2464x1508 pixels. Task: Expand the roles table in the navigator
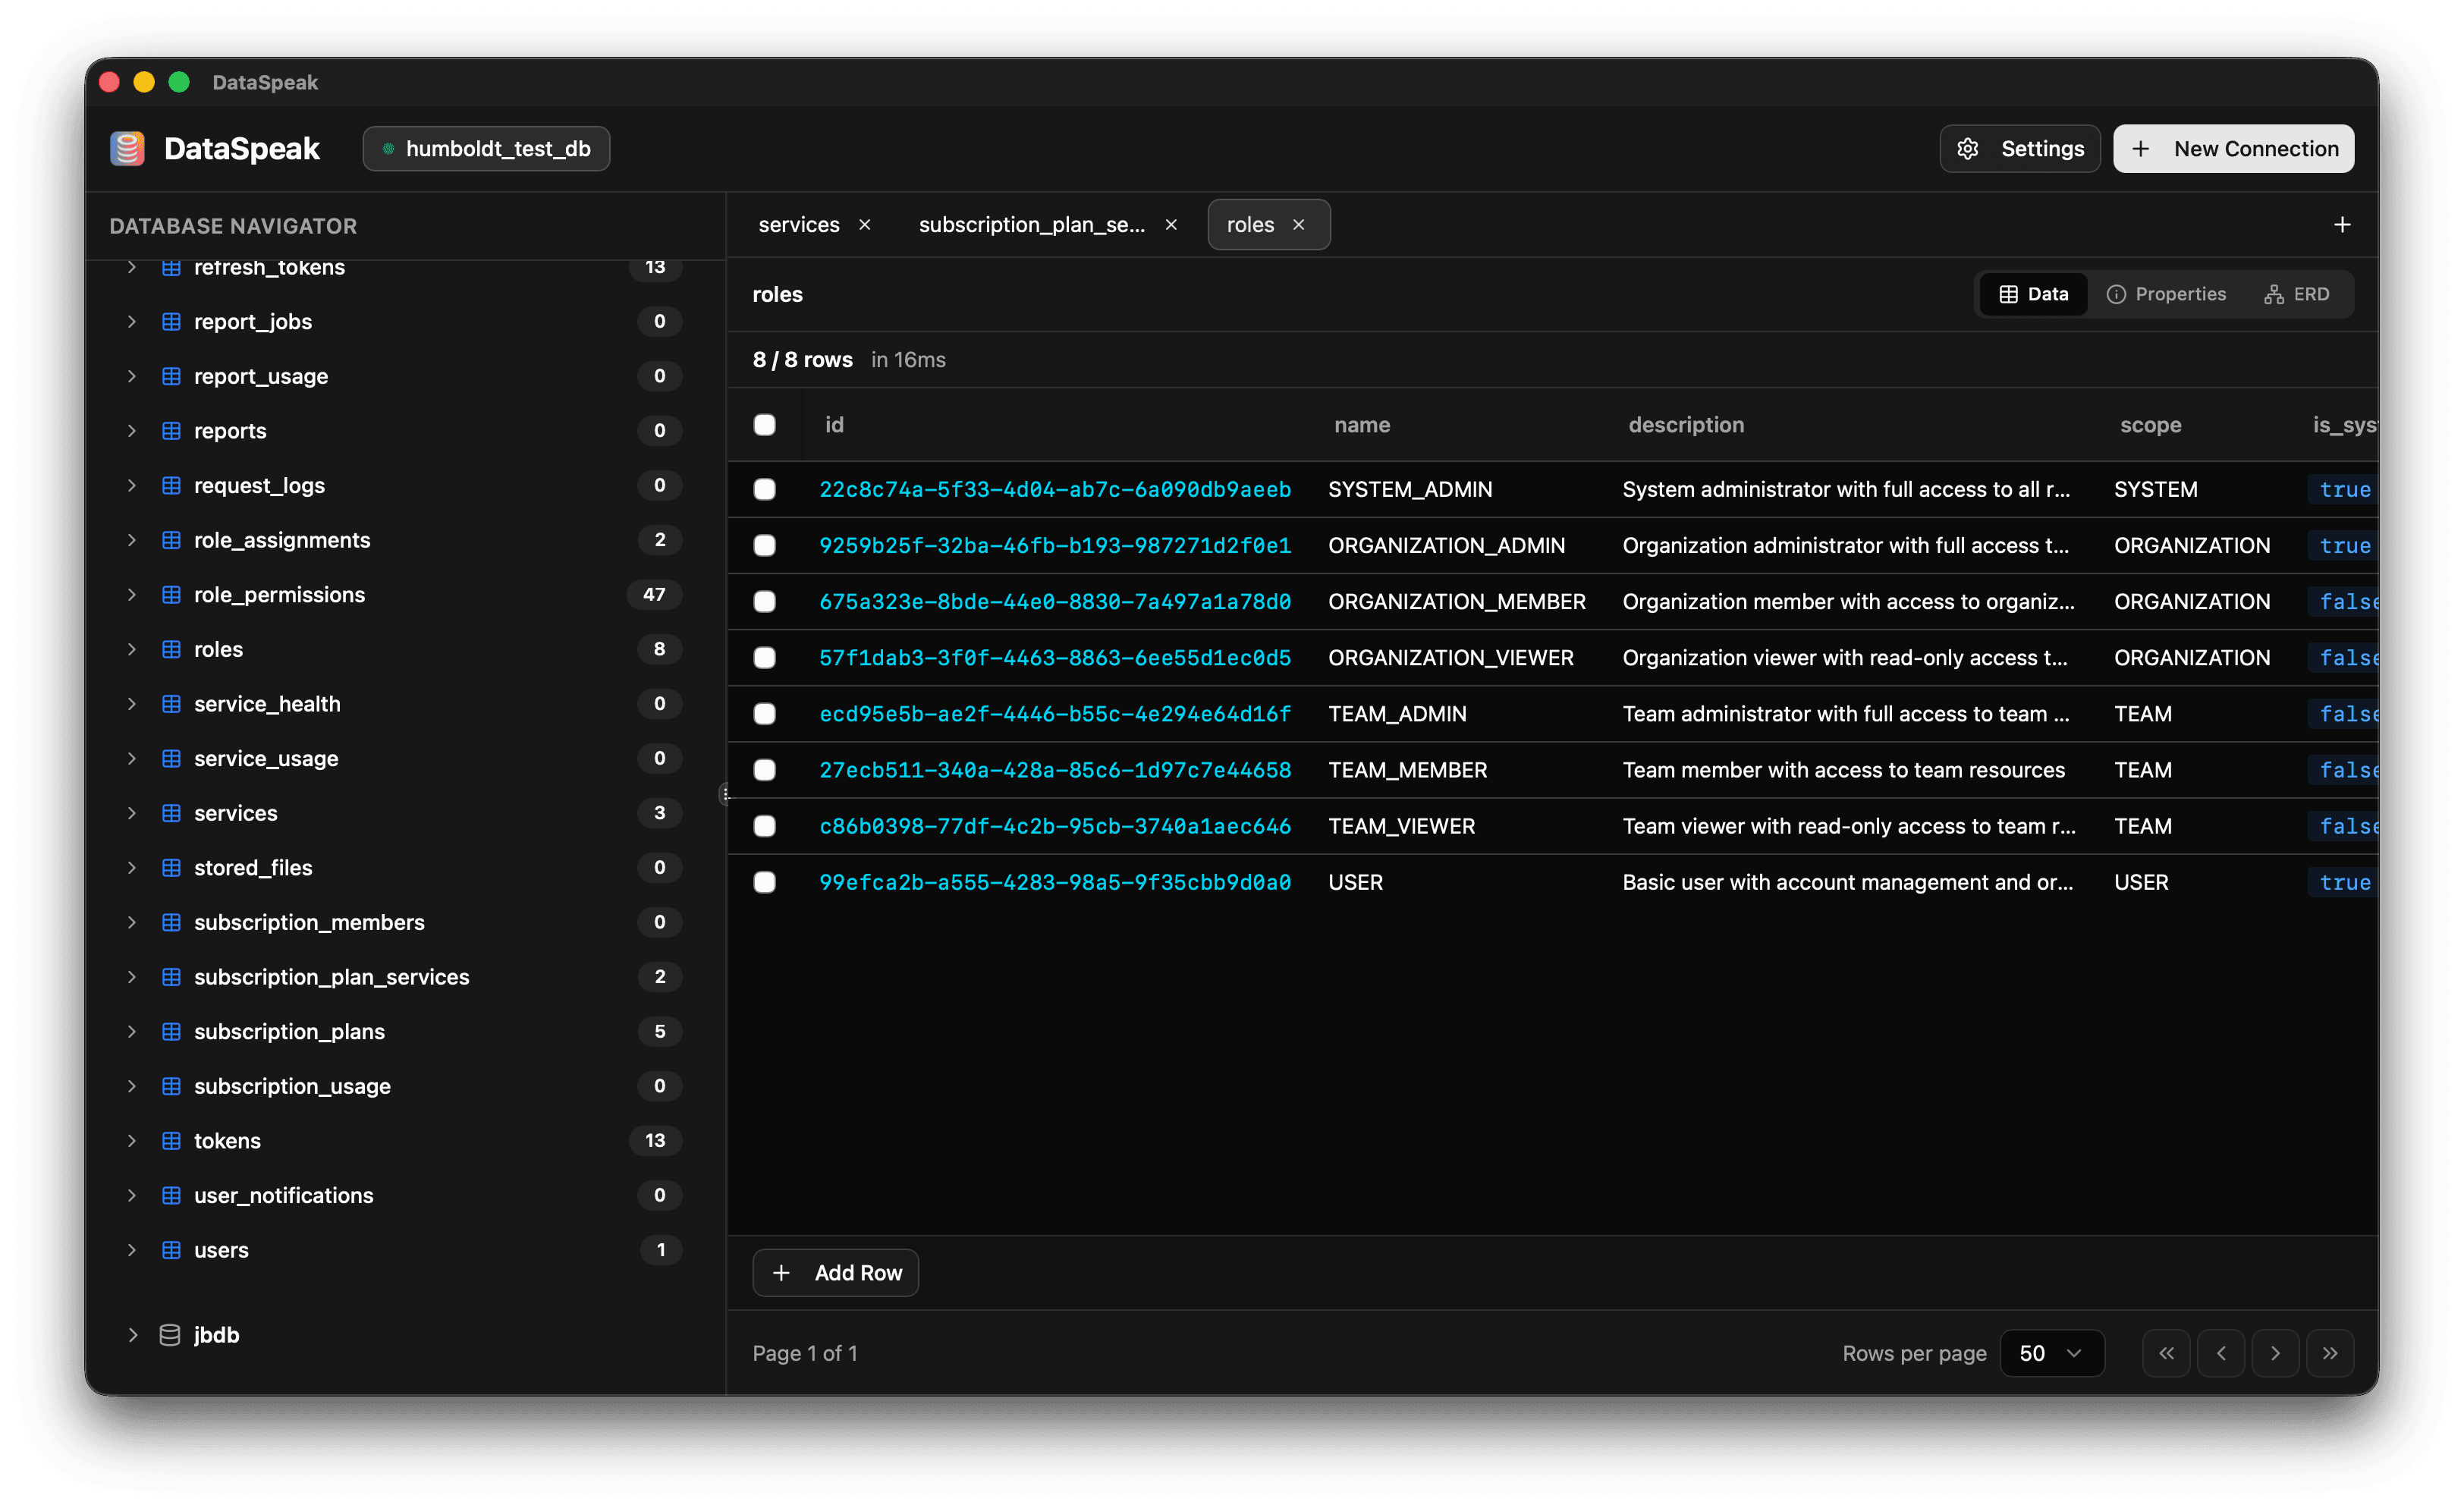pos(132,649)
